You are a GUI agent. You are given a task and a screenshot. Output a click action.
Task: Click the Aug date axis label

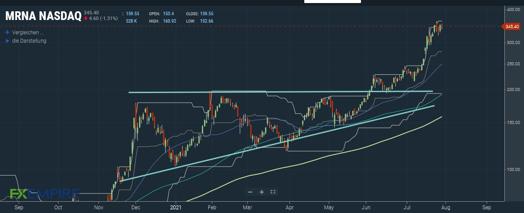pos(446,208)
